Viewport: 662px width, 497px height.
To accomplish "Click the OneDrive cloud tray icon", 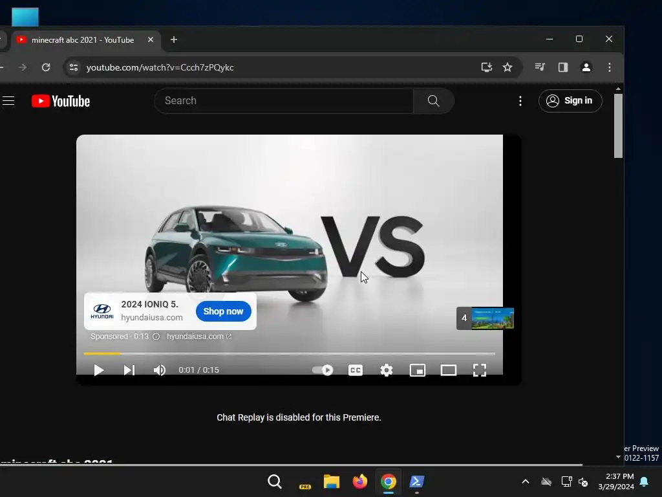I will point(546,481).
